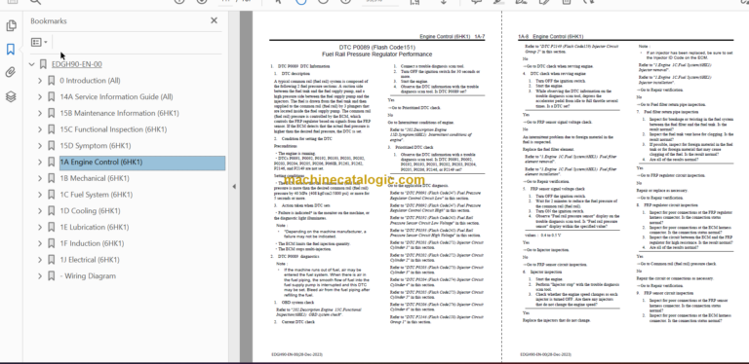Expand the 15D Symptom (6HK1) bookmark

pos(40,146)
